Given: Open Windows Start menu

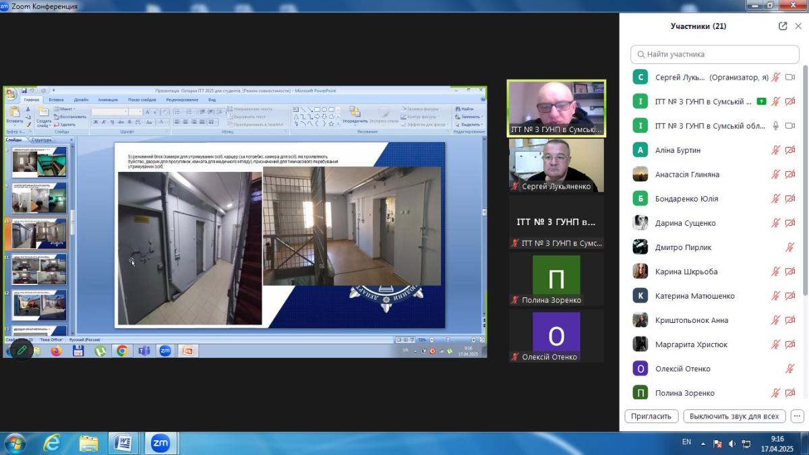Looking at the screenshot, I should [15, 443].
